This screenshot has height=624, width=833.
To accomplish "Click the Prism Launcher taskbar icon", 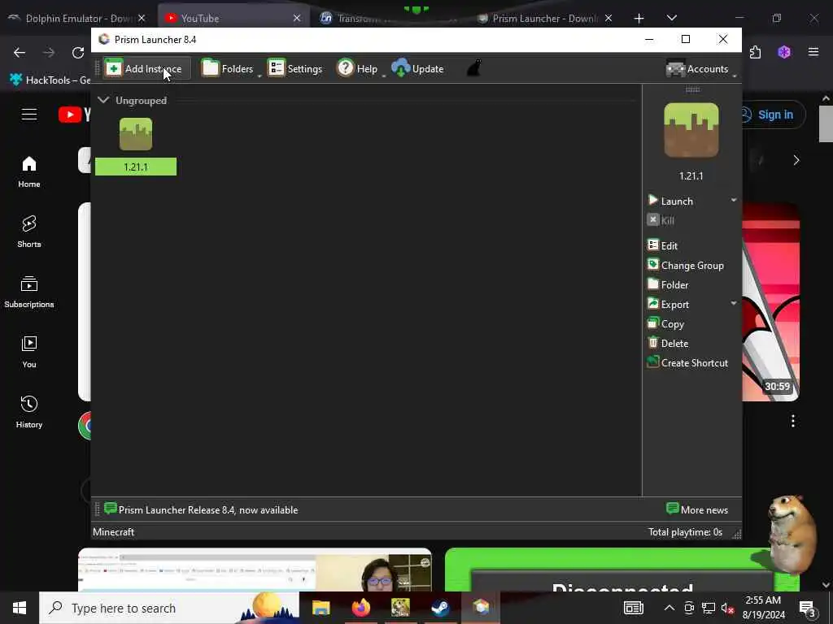I will (x=481, y=608).
